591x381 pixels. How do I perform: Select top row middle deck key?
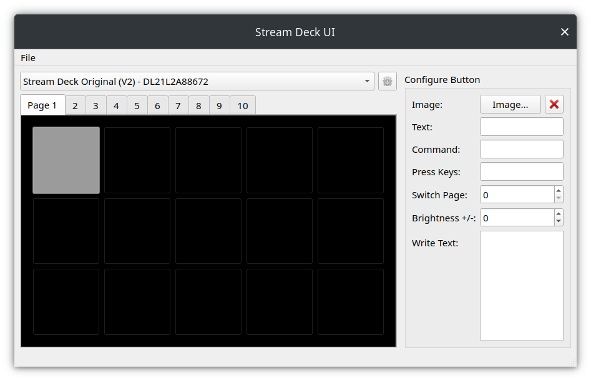pos(208,160)
